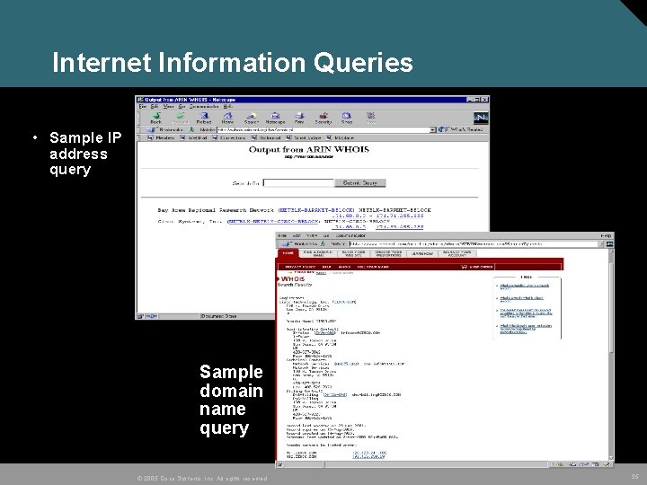Click Document: Done status bar text
This screenshot has height=485, width=647.
pos(218,316)
